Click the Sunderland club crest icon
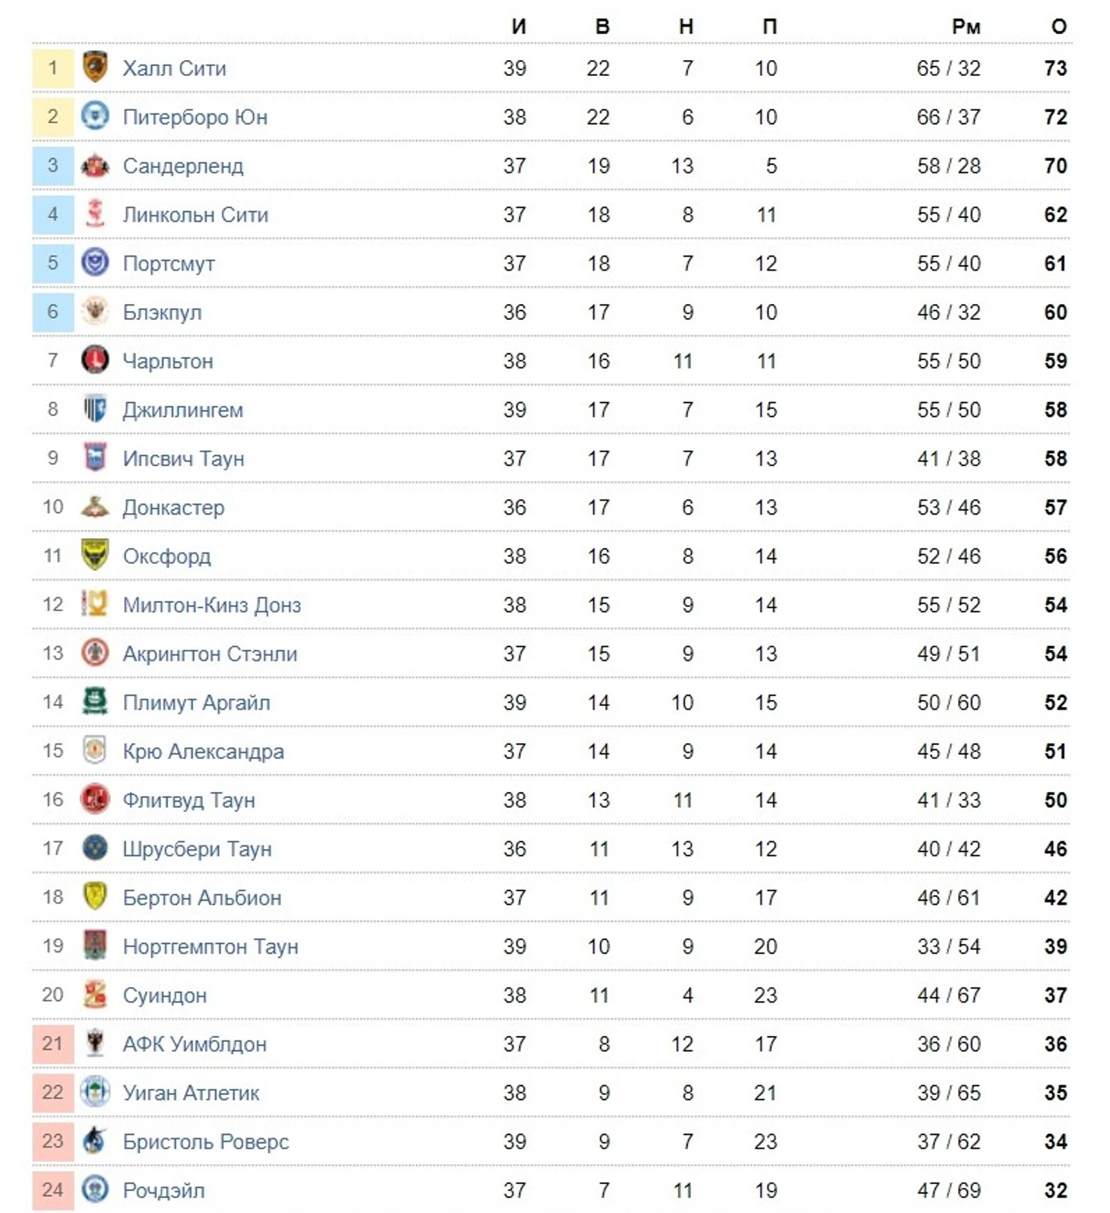1110x1213 pixels. tap(95, 166)
